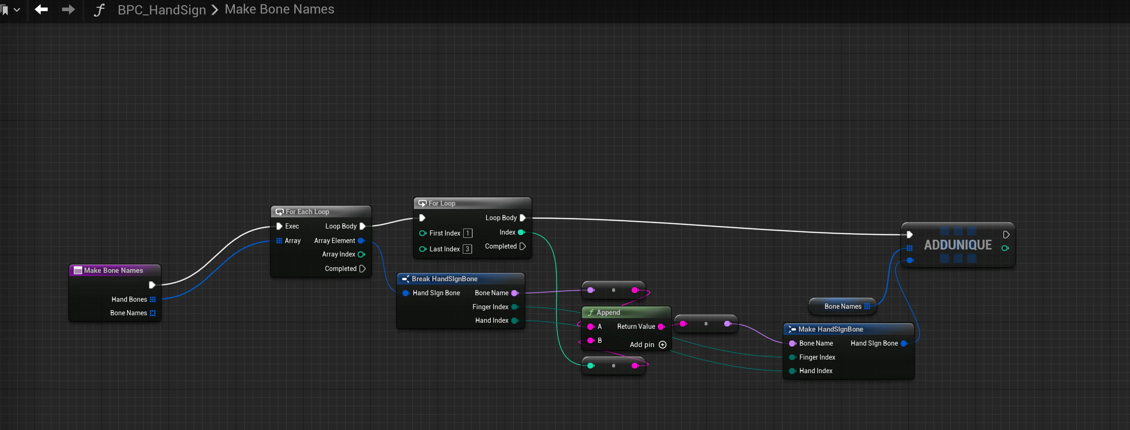Click the Hand Bones array pin

click(x=153, y=299)
